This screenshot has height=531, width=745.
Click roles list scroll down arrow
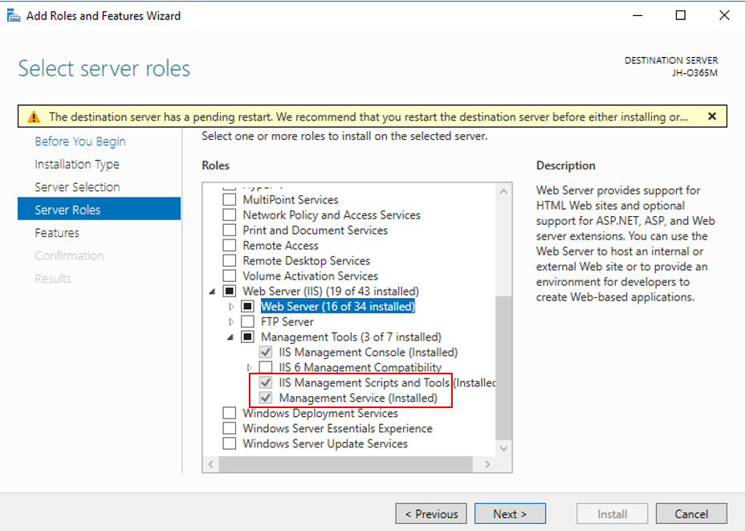click(x=503, y=448)
